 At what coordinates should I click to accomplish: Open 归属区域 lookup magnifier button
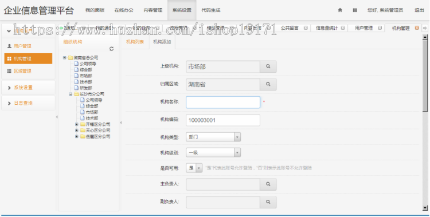tap(268, 84)
